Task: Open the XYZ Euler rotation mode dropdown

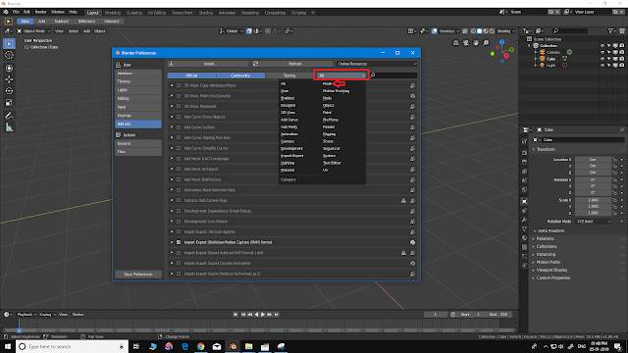Action: coord(594,222)
